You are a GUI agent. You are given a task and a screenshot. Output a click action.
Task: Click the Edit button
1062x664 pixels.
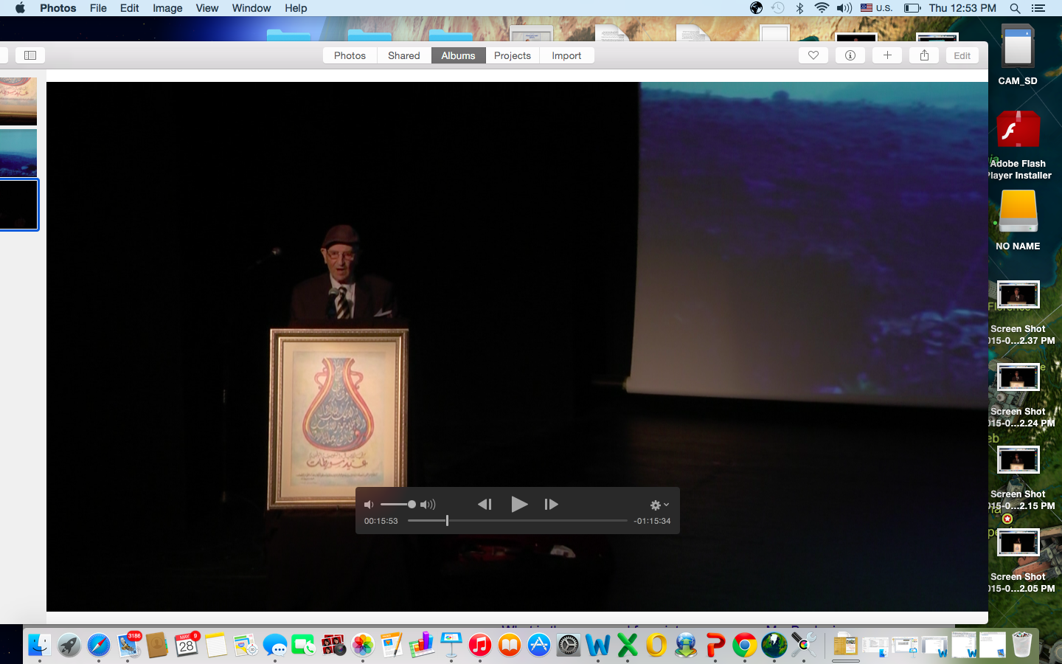[x=962, y=55]
